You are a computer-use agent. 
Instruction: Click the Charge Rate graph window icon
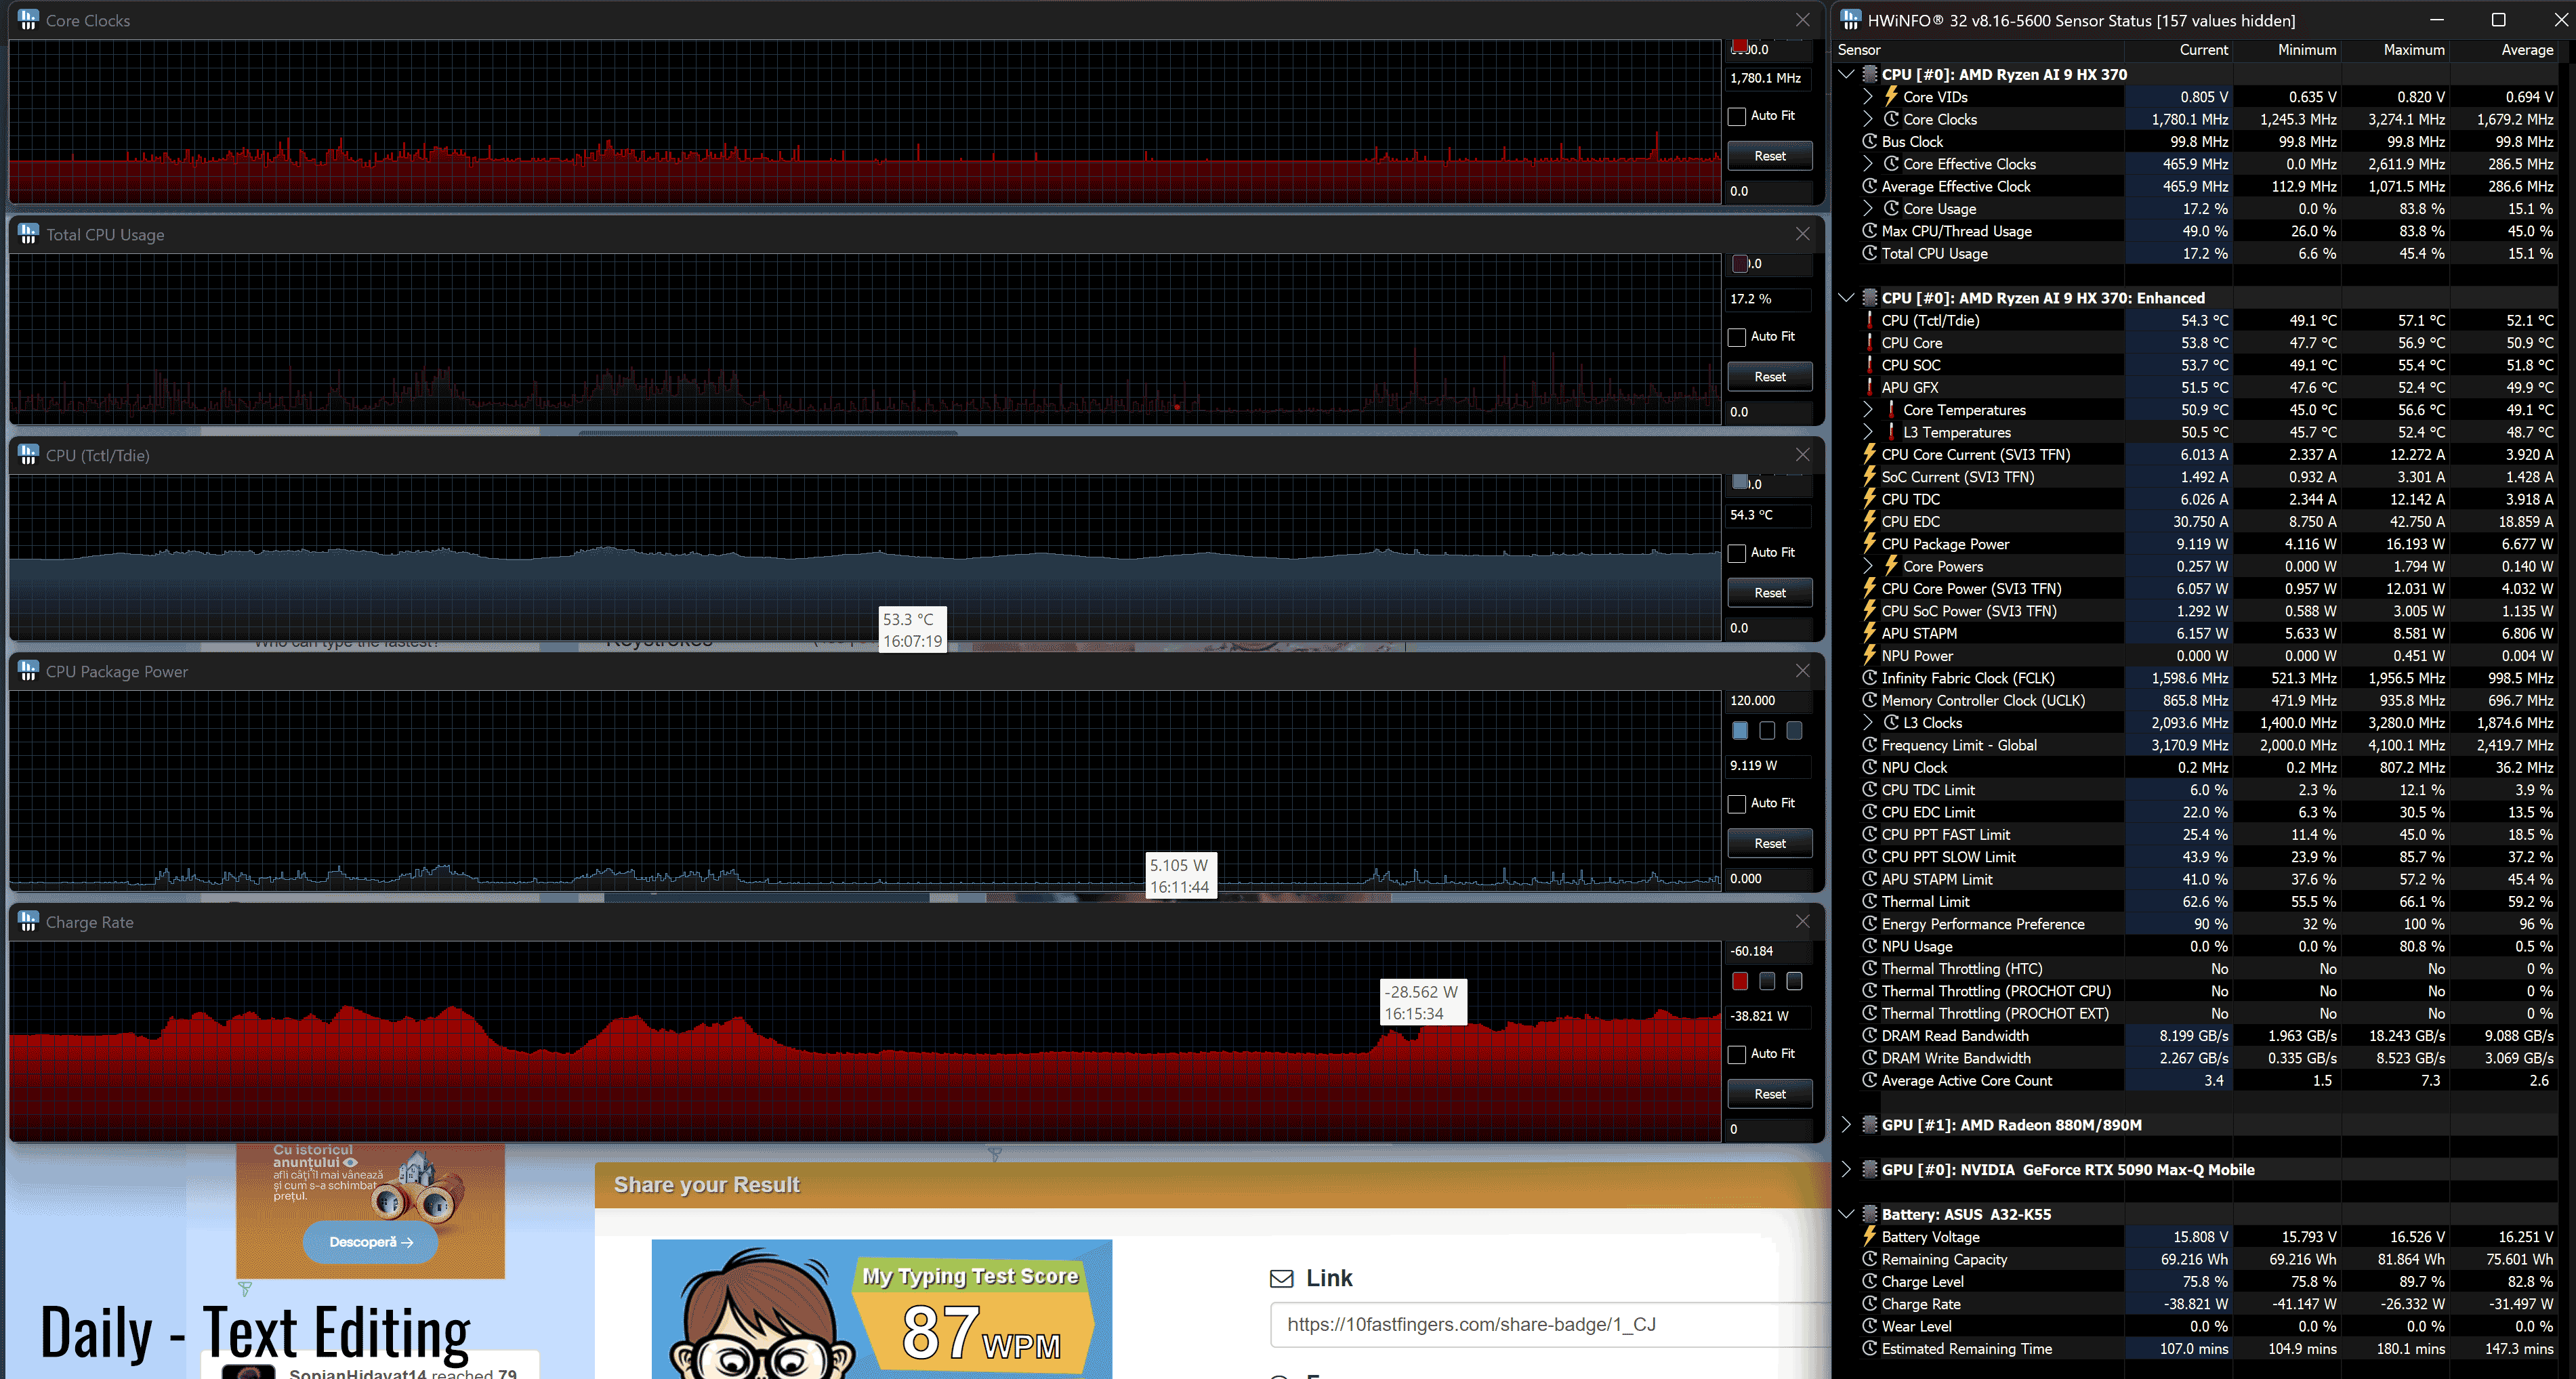click(x=28, y=922)
